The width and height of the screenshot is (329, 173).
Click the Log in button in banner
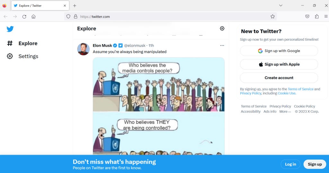[x=290, y=164]
